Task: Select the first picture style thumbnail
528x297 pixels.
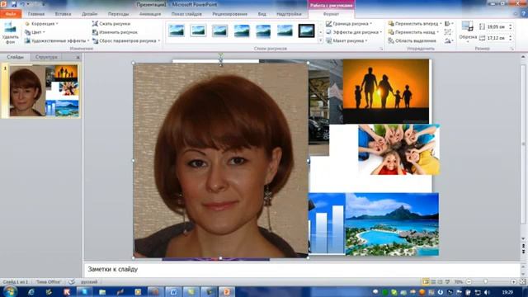Action: tap(177, 31)
